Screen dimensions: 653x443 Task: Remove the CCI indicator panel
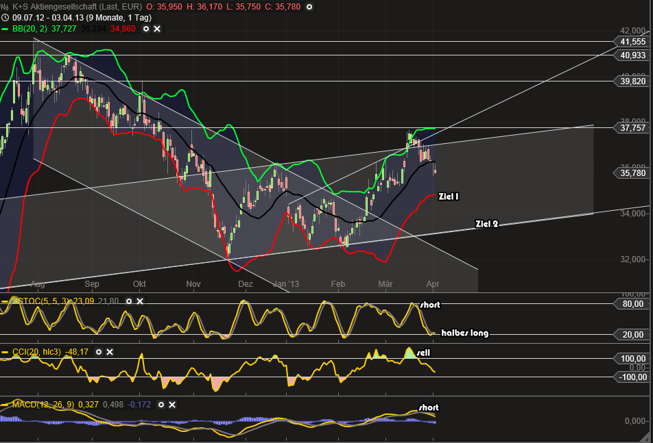[x=110, y=352]
